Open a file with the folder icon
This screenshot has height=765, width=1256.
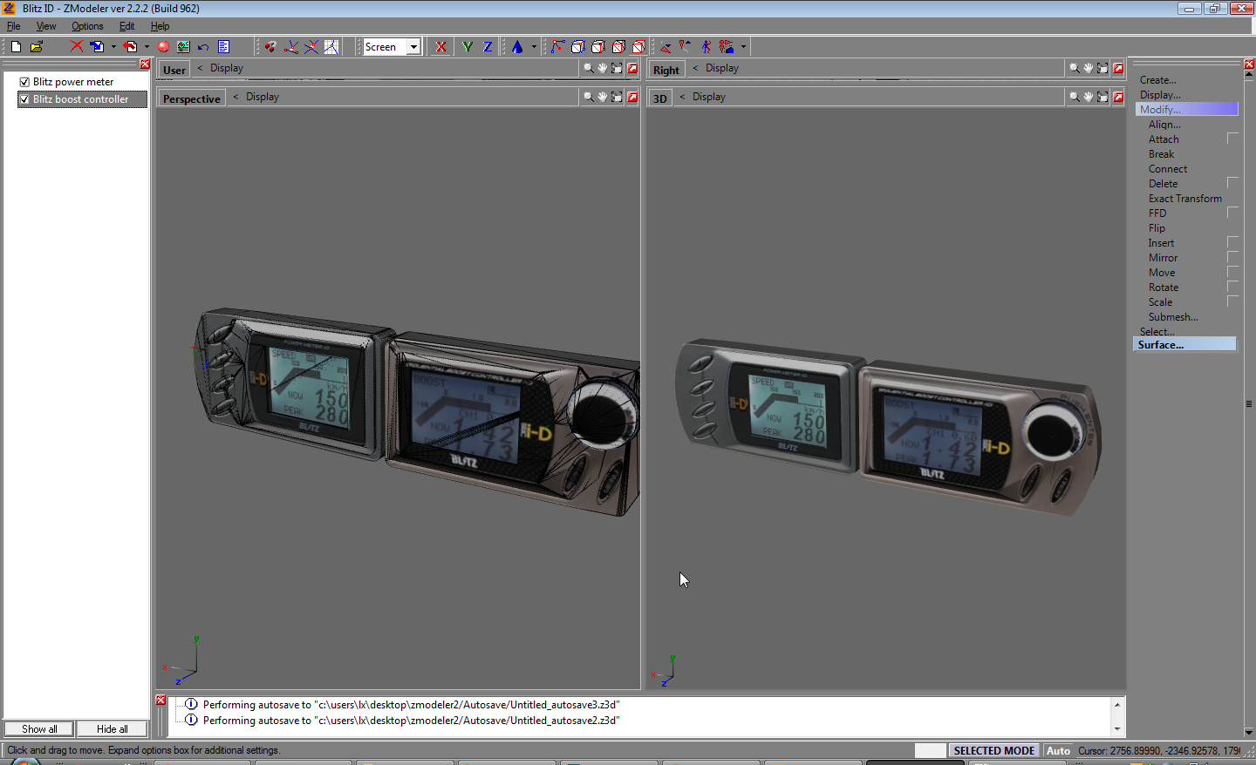click(x=37, y=46)
